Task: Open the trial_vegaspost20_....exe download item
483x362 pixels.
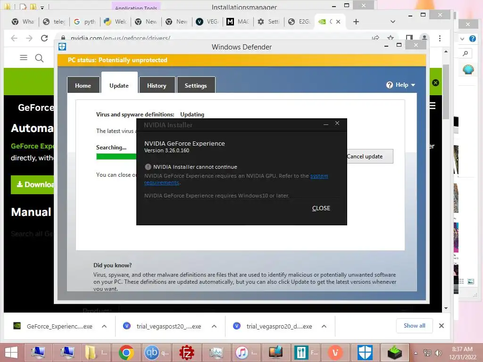Action: coord(162,326)
